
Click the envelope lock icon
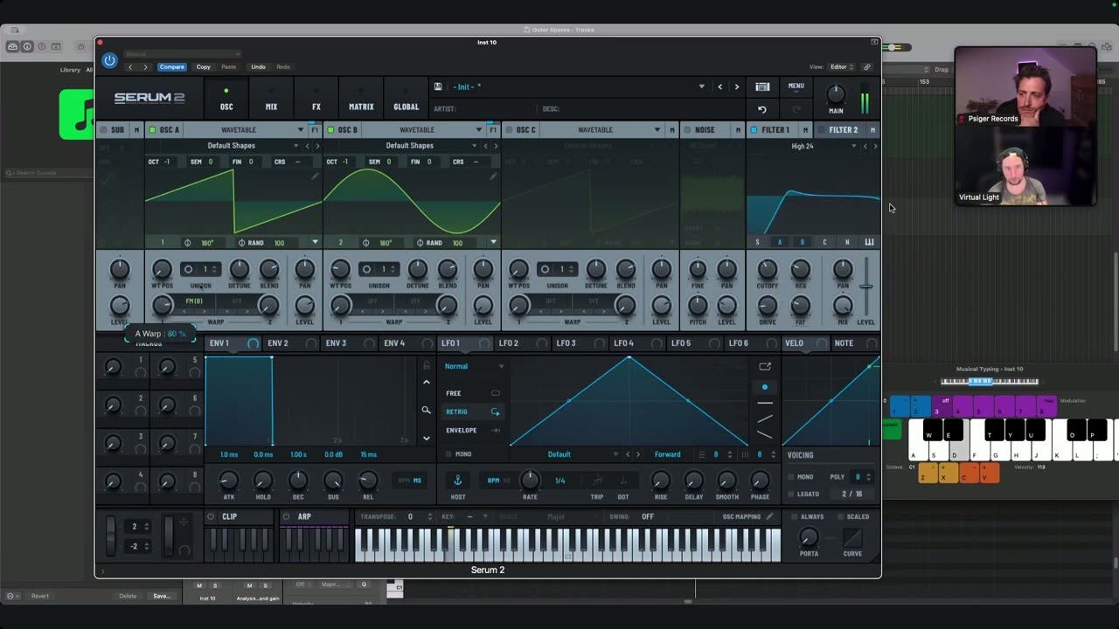[427, 365]
